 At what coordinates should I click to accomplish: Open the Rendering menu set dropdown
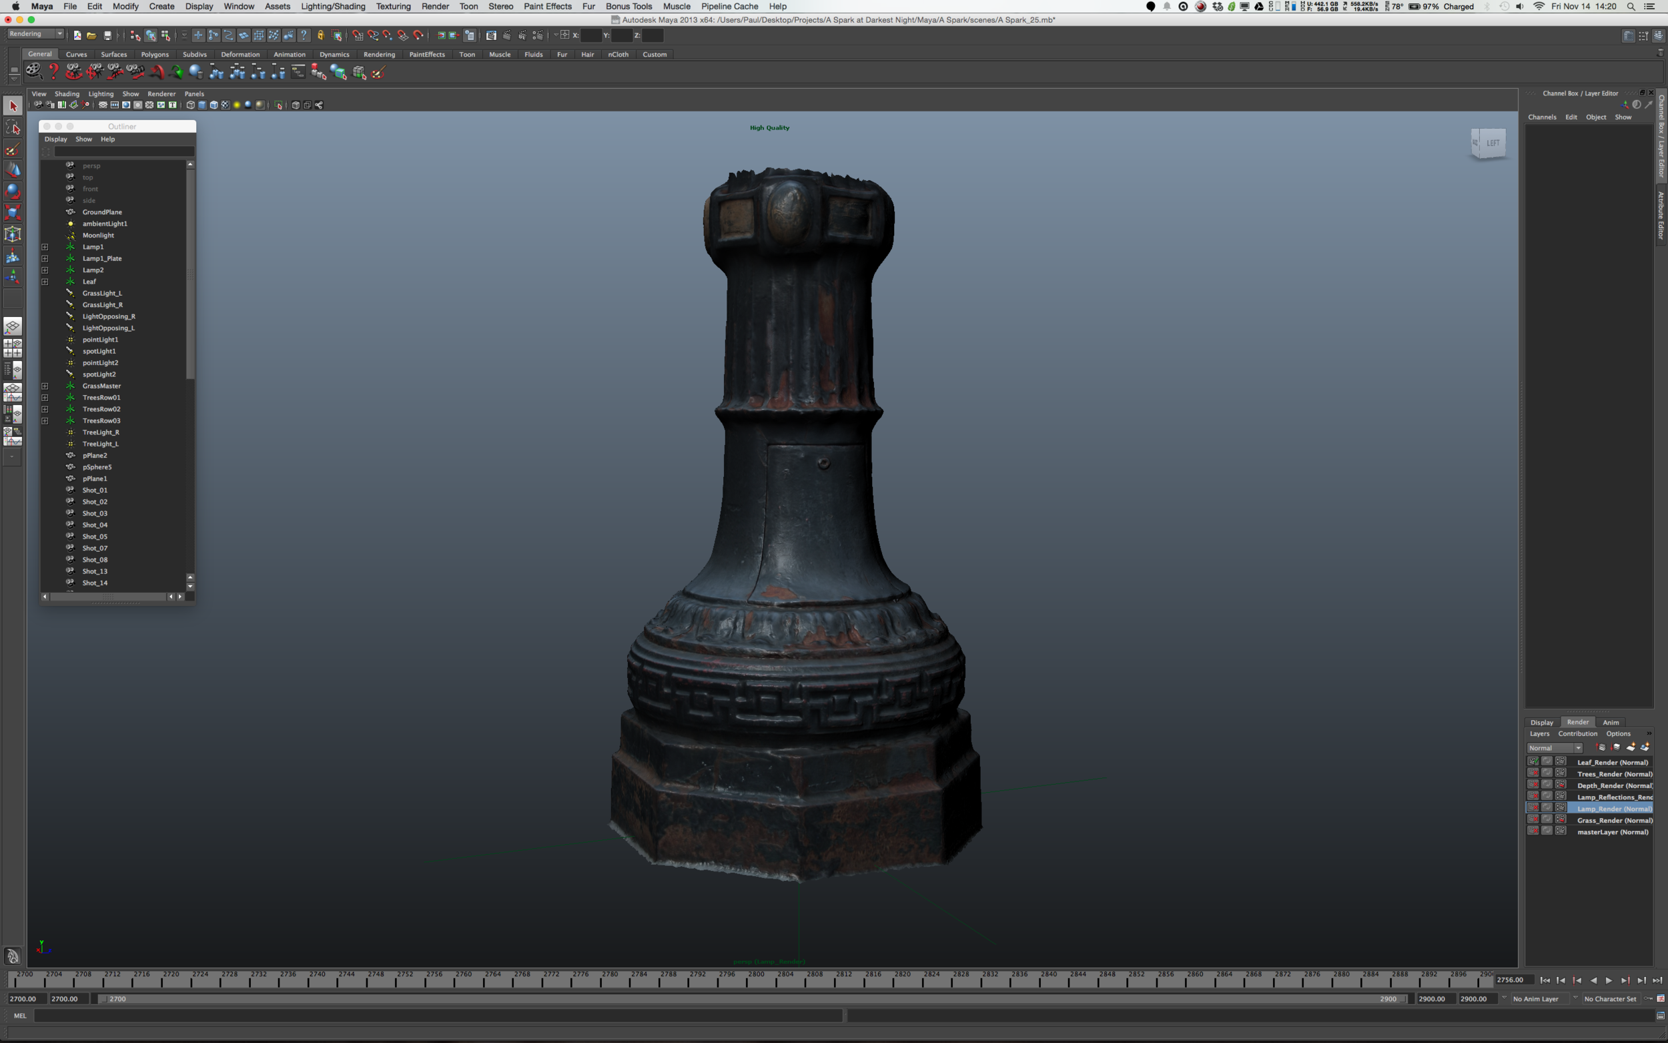(x=36, y=34)
